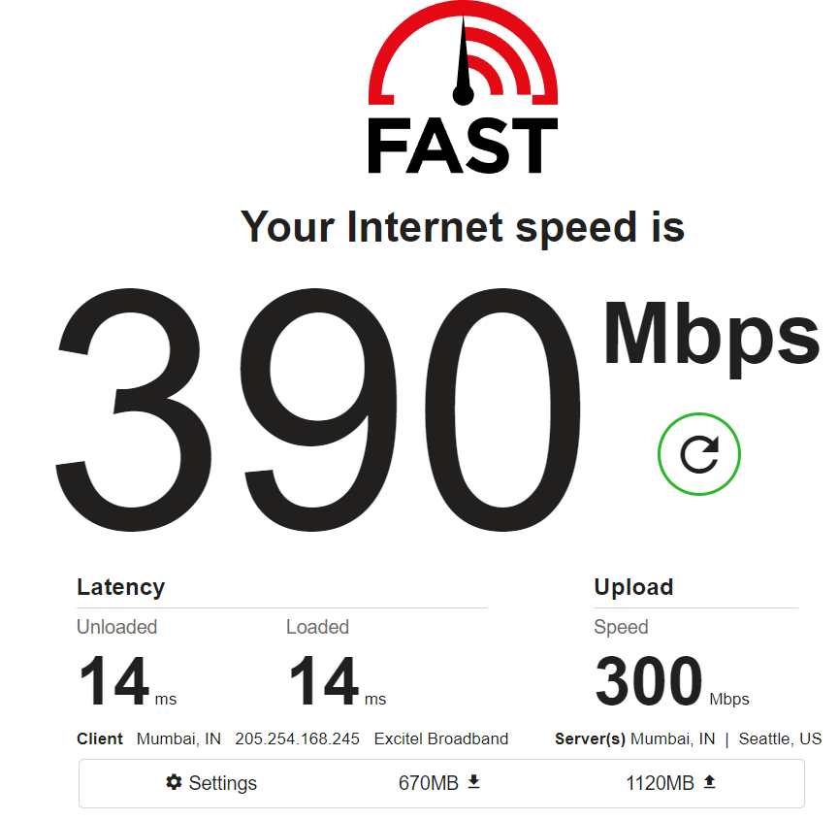
Task: Click the Latency section heading
Action: [121, 587]
